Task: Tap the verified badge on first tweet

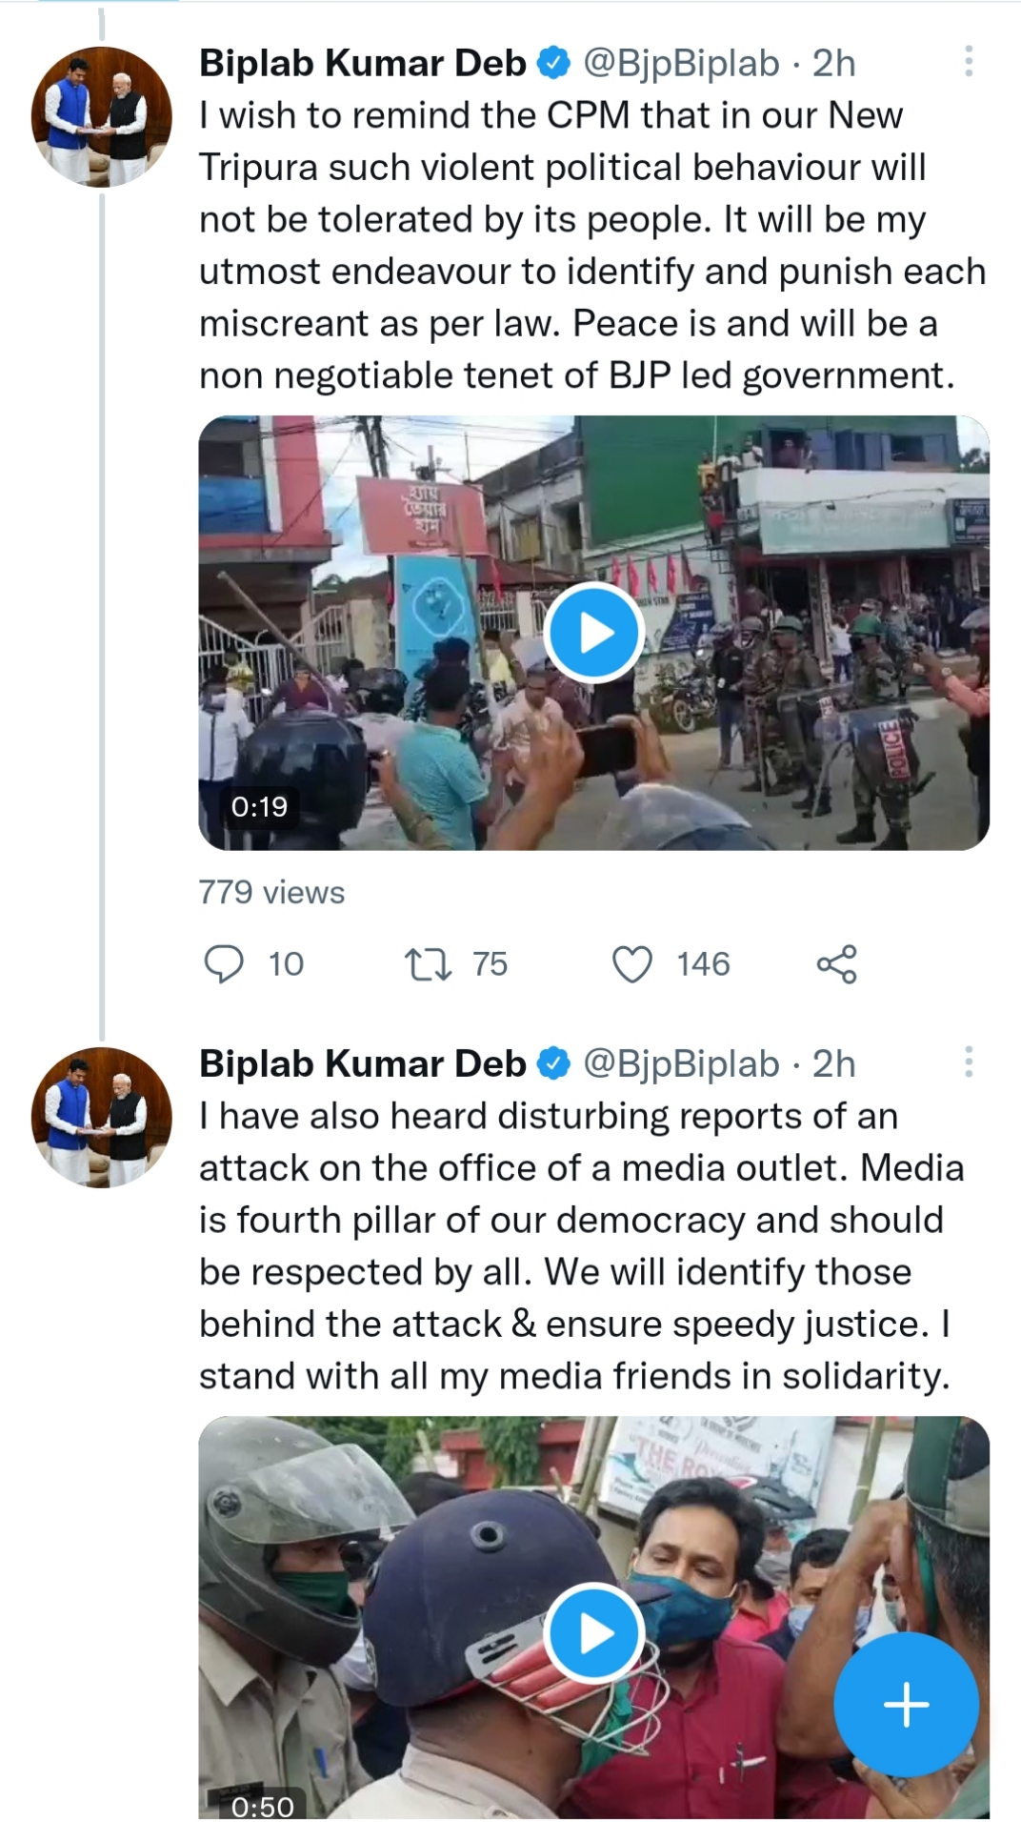Action: (553, 64)
